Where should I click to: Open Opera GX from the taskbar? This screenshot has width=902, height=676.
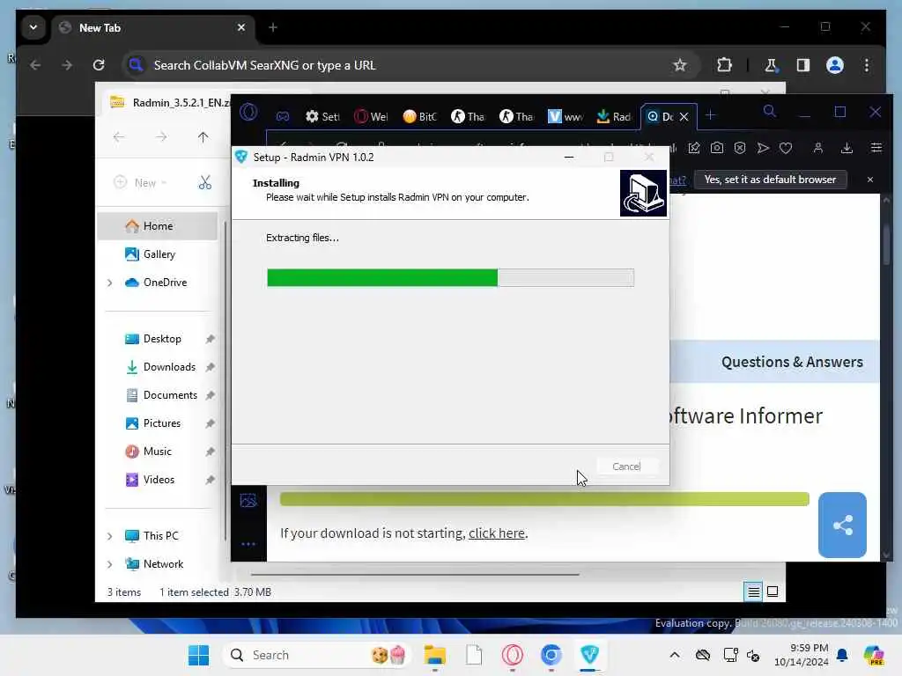pos(512,655)
